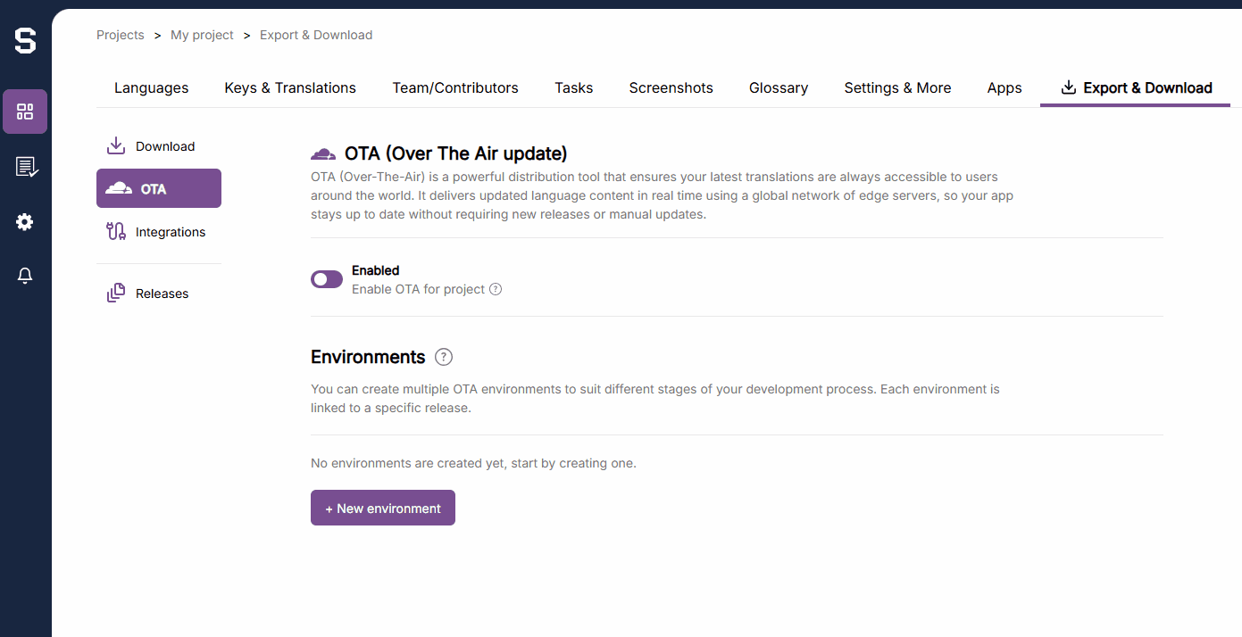The height and width of the screenshot is (637, 1242).
Task: Click help icon next to Environments heading
Action: coord(444,357)
